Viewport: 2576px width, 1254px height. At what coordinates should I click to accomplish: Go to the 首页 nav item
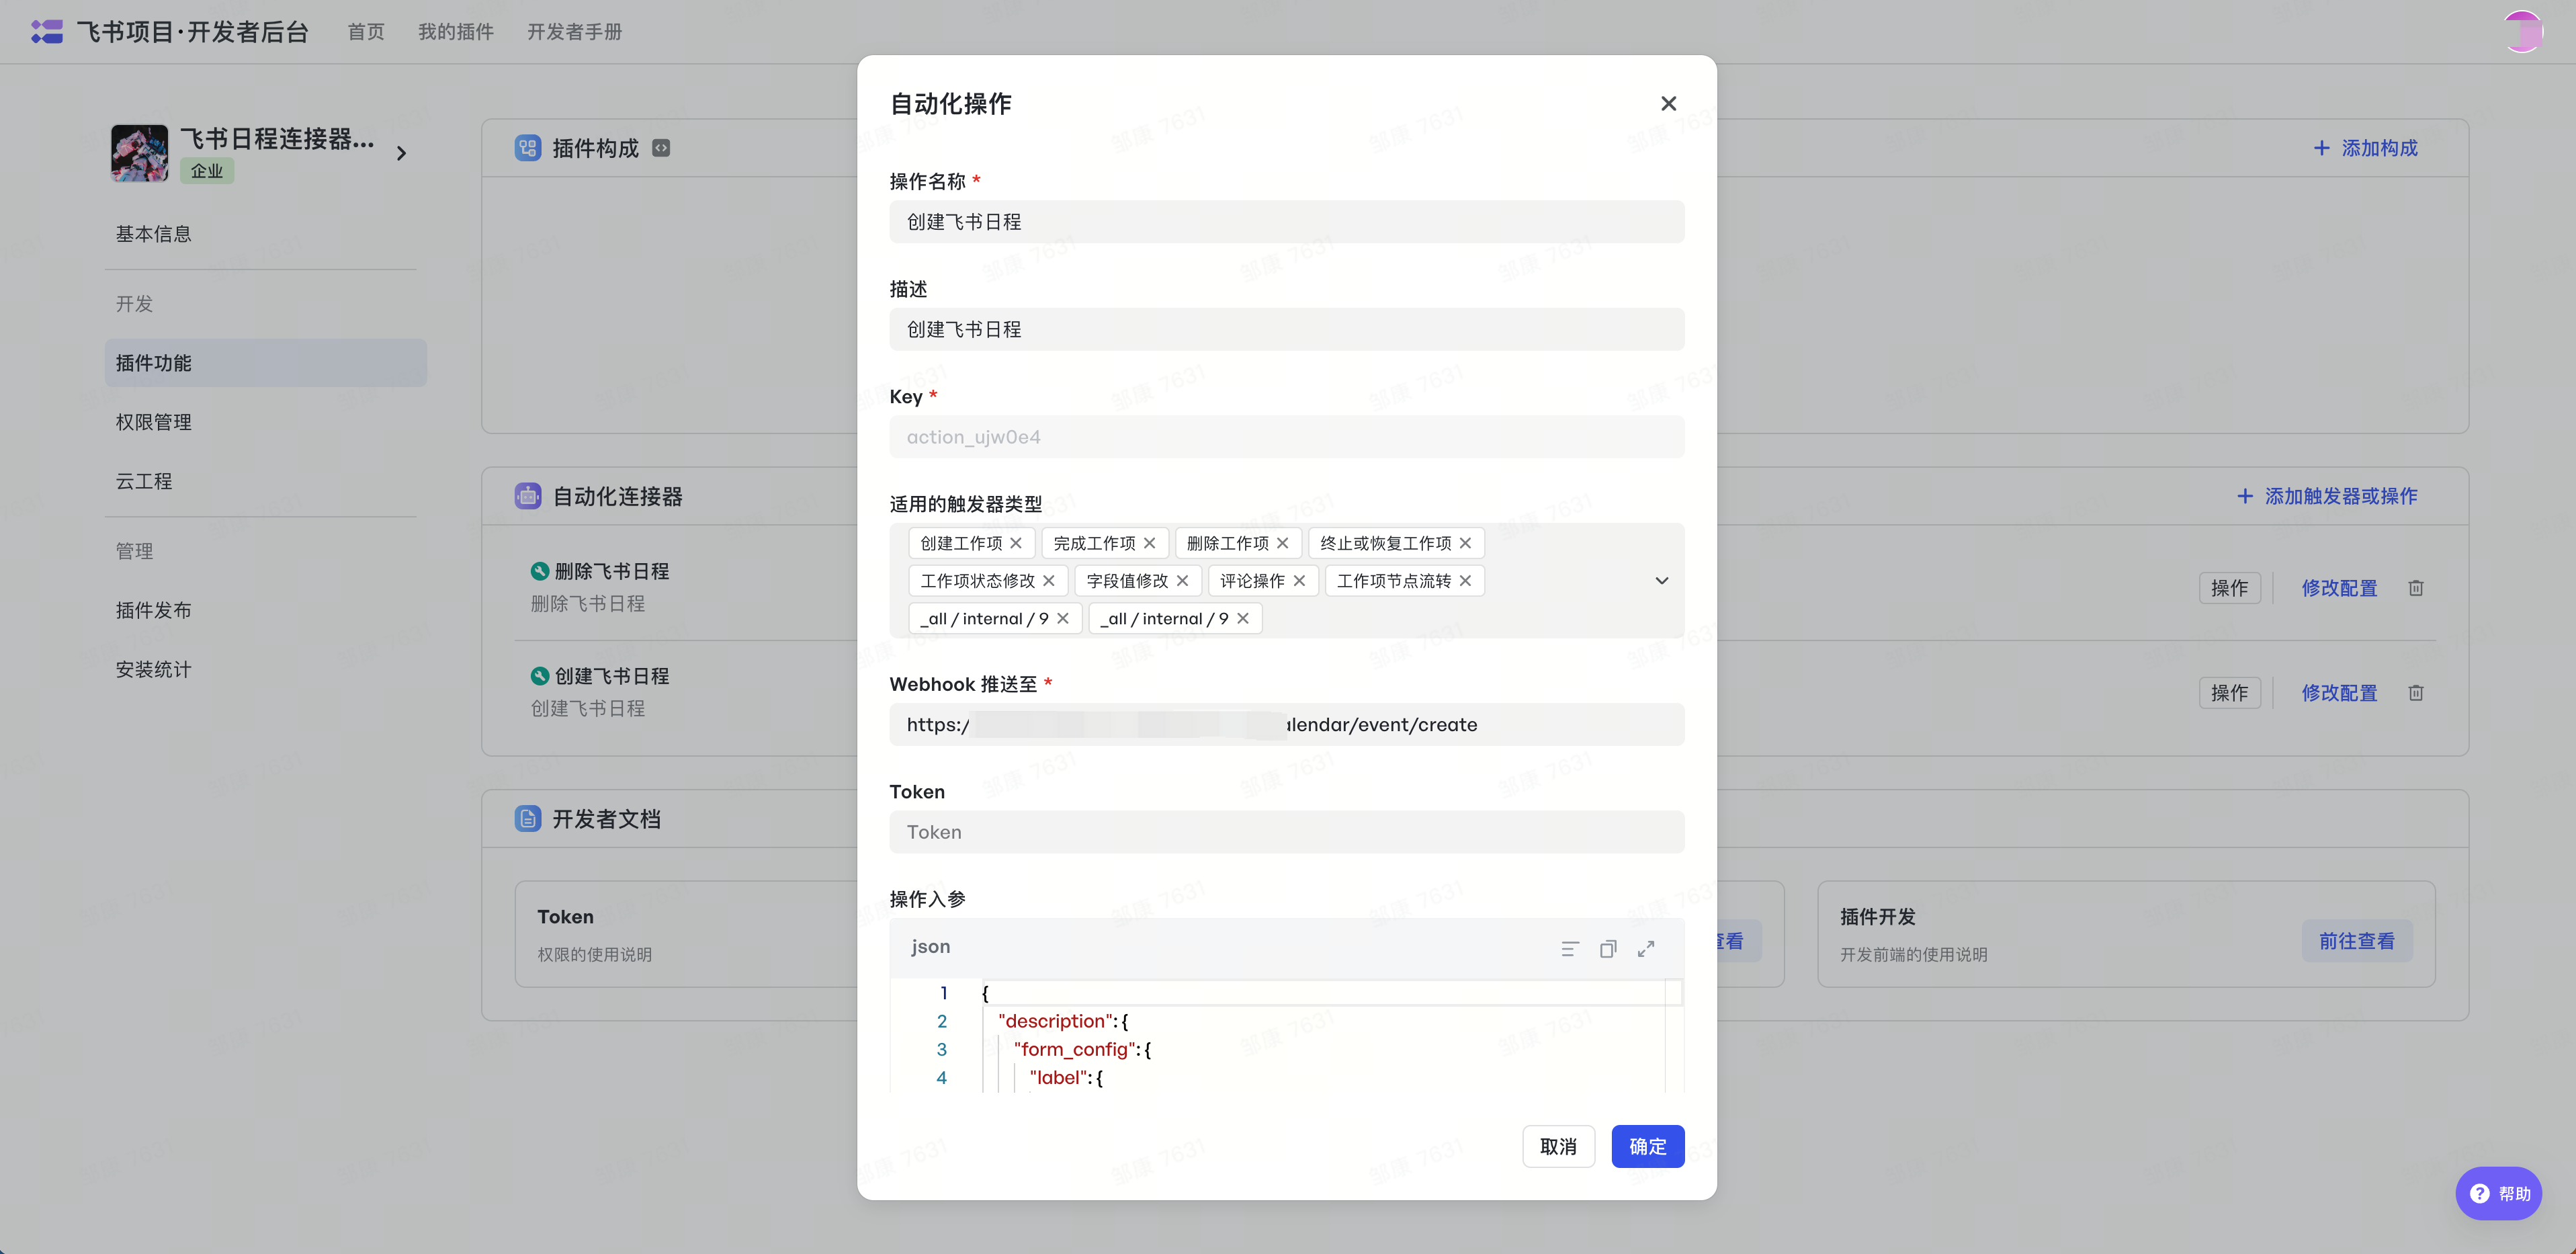(366, 32)
